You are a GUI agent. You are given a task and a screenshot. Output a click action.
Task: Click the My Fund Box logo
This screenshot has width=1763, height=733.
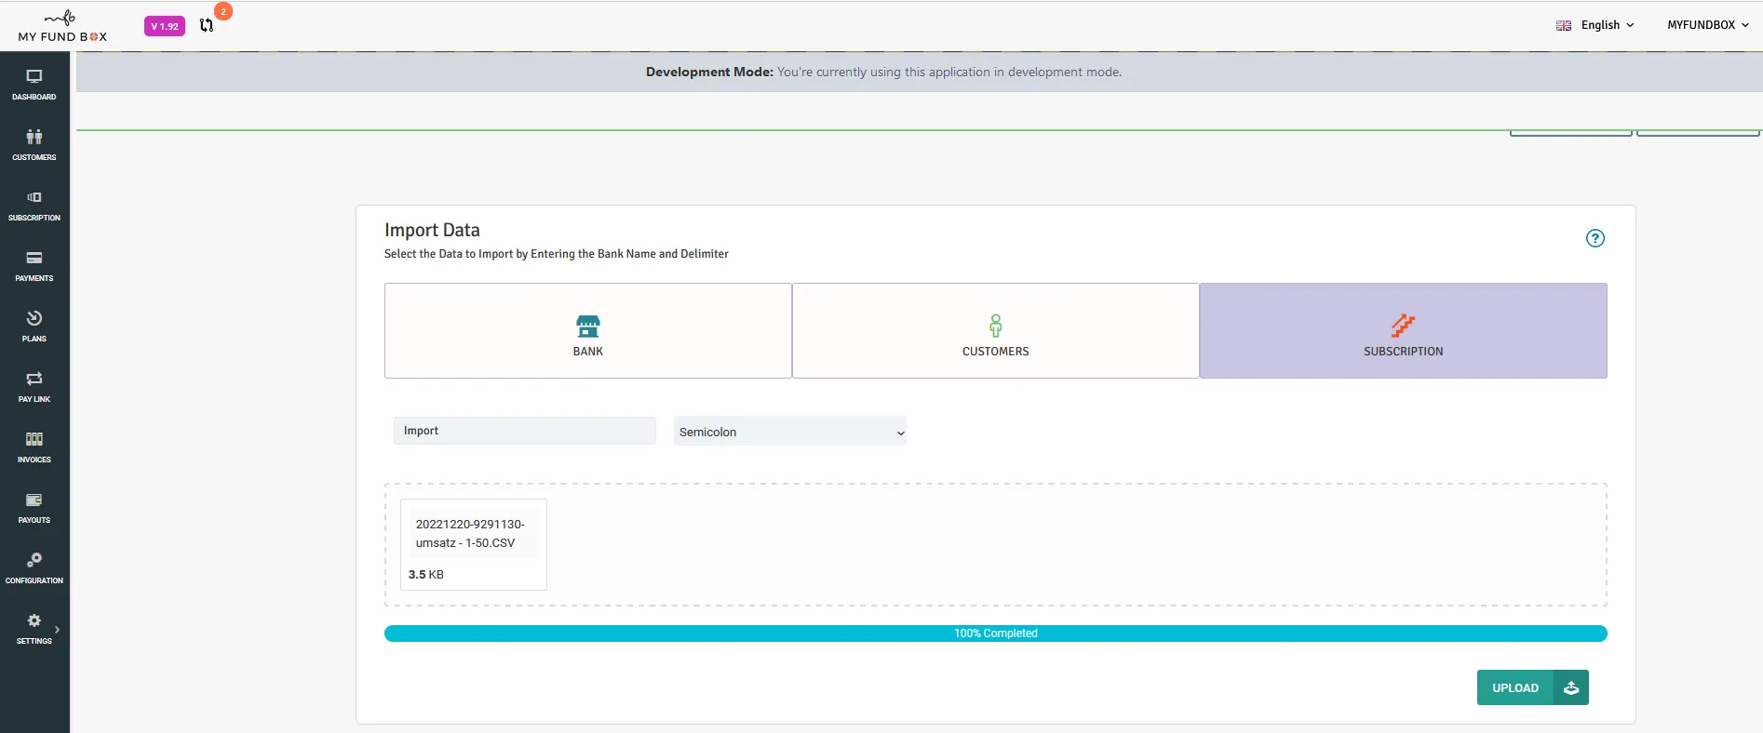(62, 26)
